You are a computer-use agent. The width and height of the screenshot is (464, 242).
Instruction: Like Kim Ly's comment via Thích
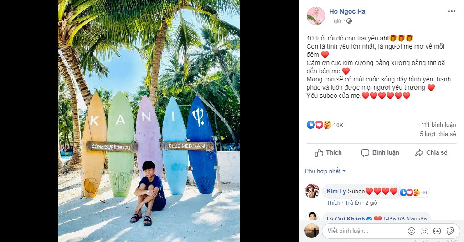[x=333, y=202]
